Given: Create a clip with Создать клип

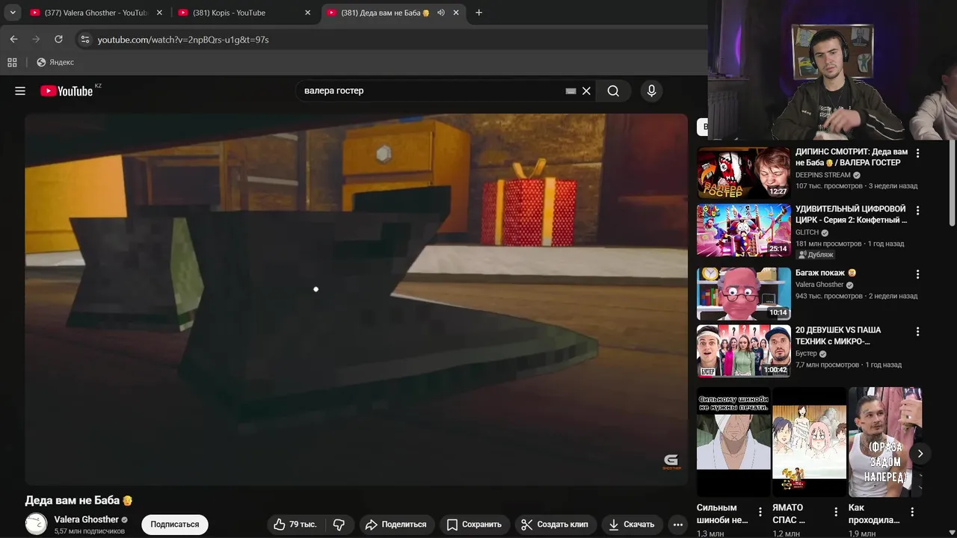Looking at the screenshot, I should click(x=555, y=525).
